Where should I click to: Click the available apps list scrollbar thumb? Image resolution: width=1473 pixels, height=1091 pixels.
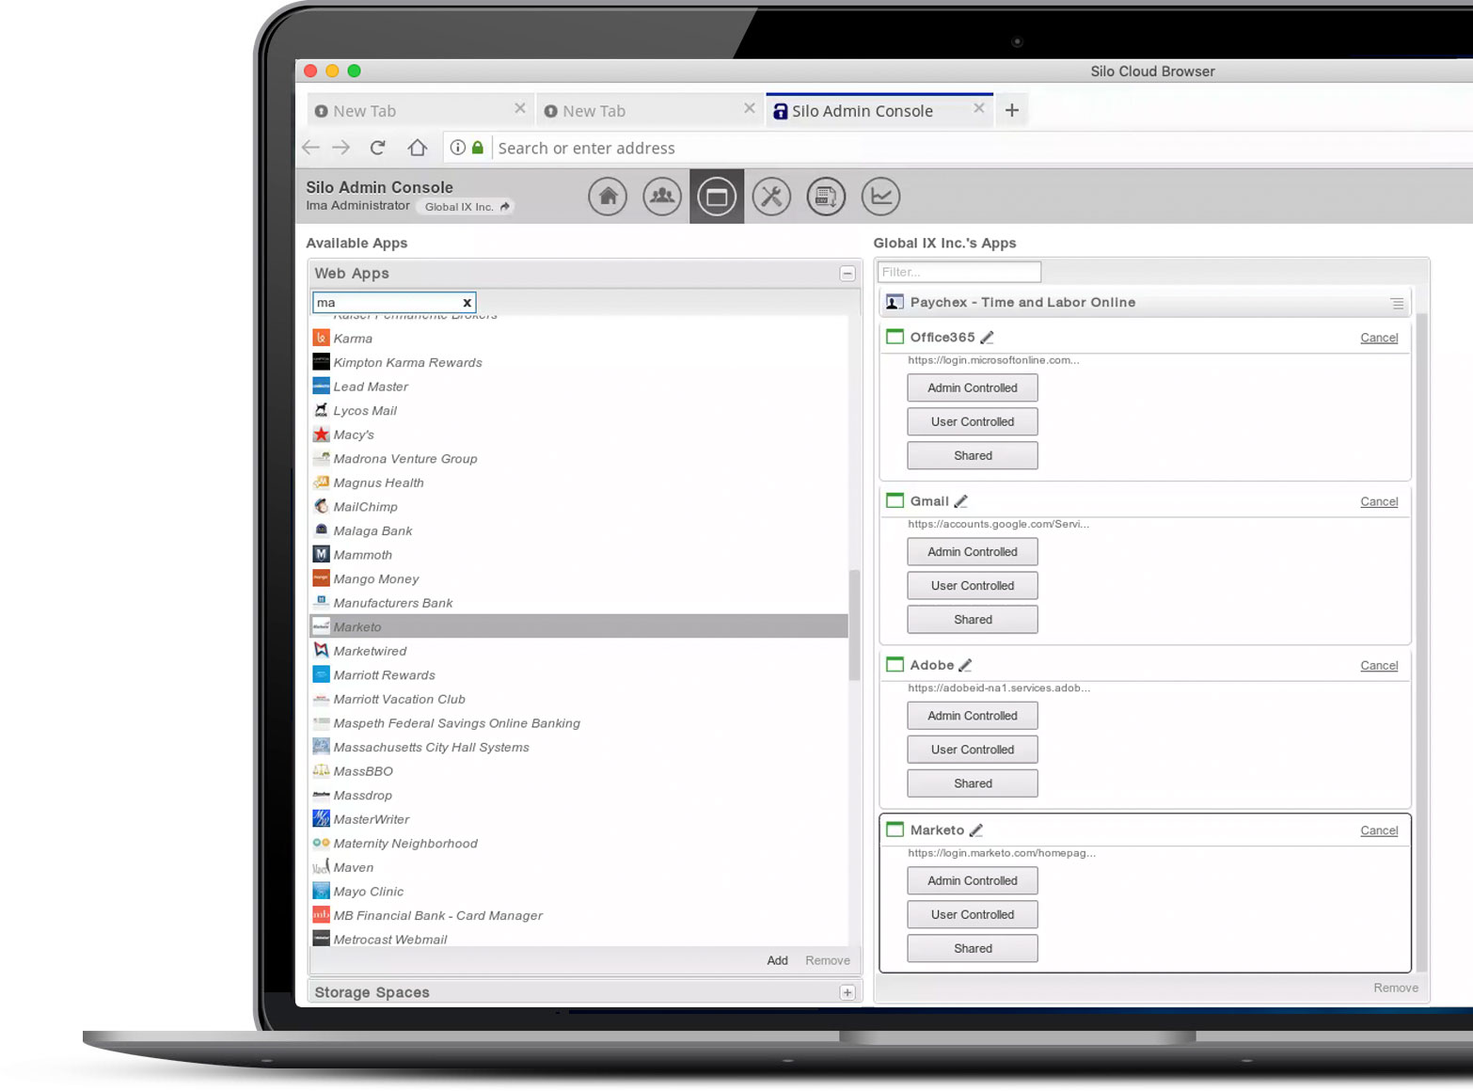pyautogui.click(x=854, y=625)
